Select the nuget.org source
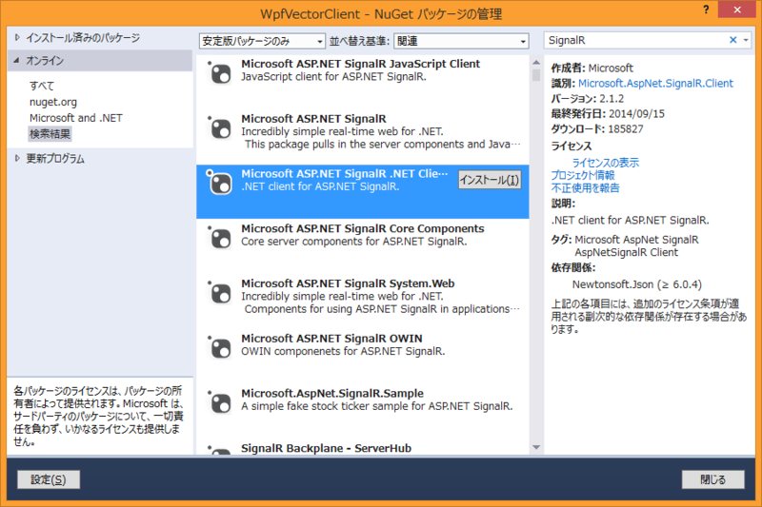This screenshot has height=507, width=762. 53,102
